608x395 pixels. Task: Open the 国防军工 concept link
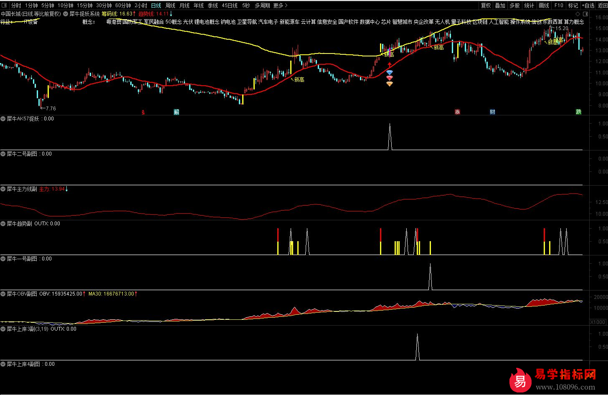point(132,22)
